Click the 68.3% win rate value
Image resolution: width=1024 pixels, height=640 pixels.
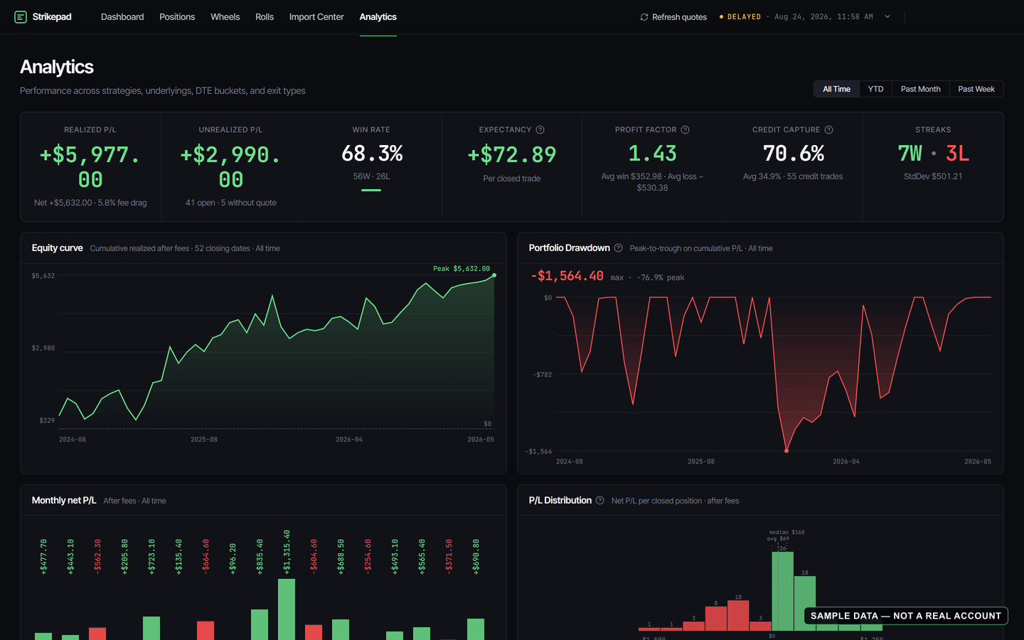372,154
